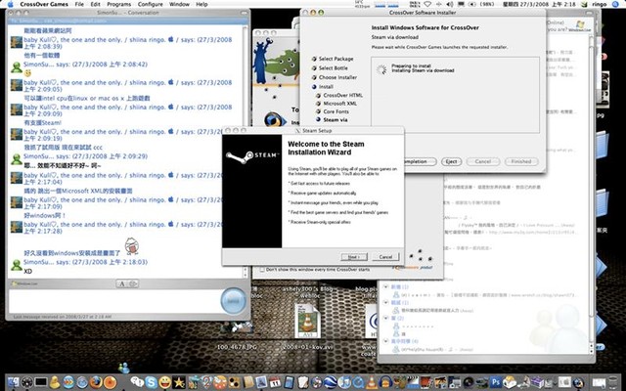Click the Steam logo in Setup wizard

tap(252, 156)
